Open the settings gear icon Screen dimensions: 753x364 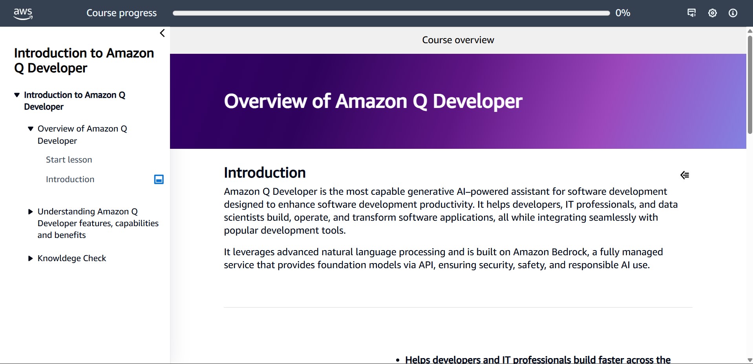[x=713, y=13]
